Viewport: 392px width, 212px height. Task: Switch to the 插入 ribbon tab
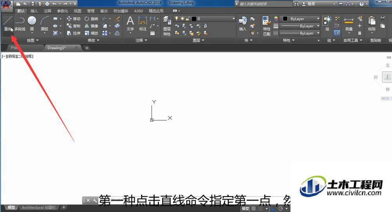tap(34, 11)
